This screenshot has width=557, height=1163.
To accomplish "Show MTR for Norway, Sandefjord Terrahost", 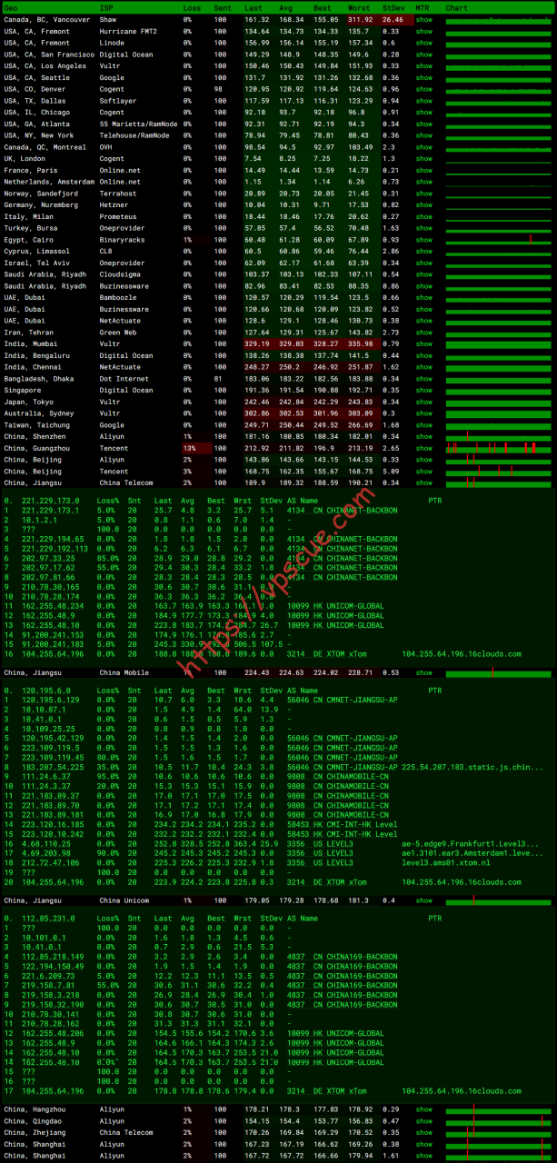I will tap(424, 194).
